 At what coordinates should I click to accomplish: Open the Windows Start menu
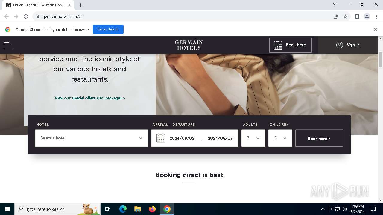[7, 209]
